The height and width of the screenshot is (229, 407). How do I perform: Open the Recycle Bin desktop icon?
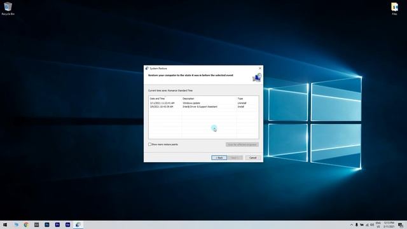(8, 8)
